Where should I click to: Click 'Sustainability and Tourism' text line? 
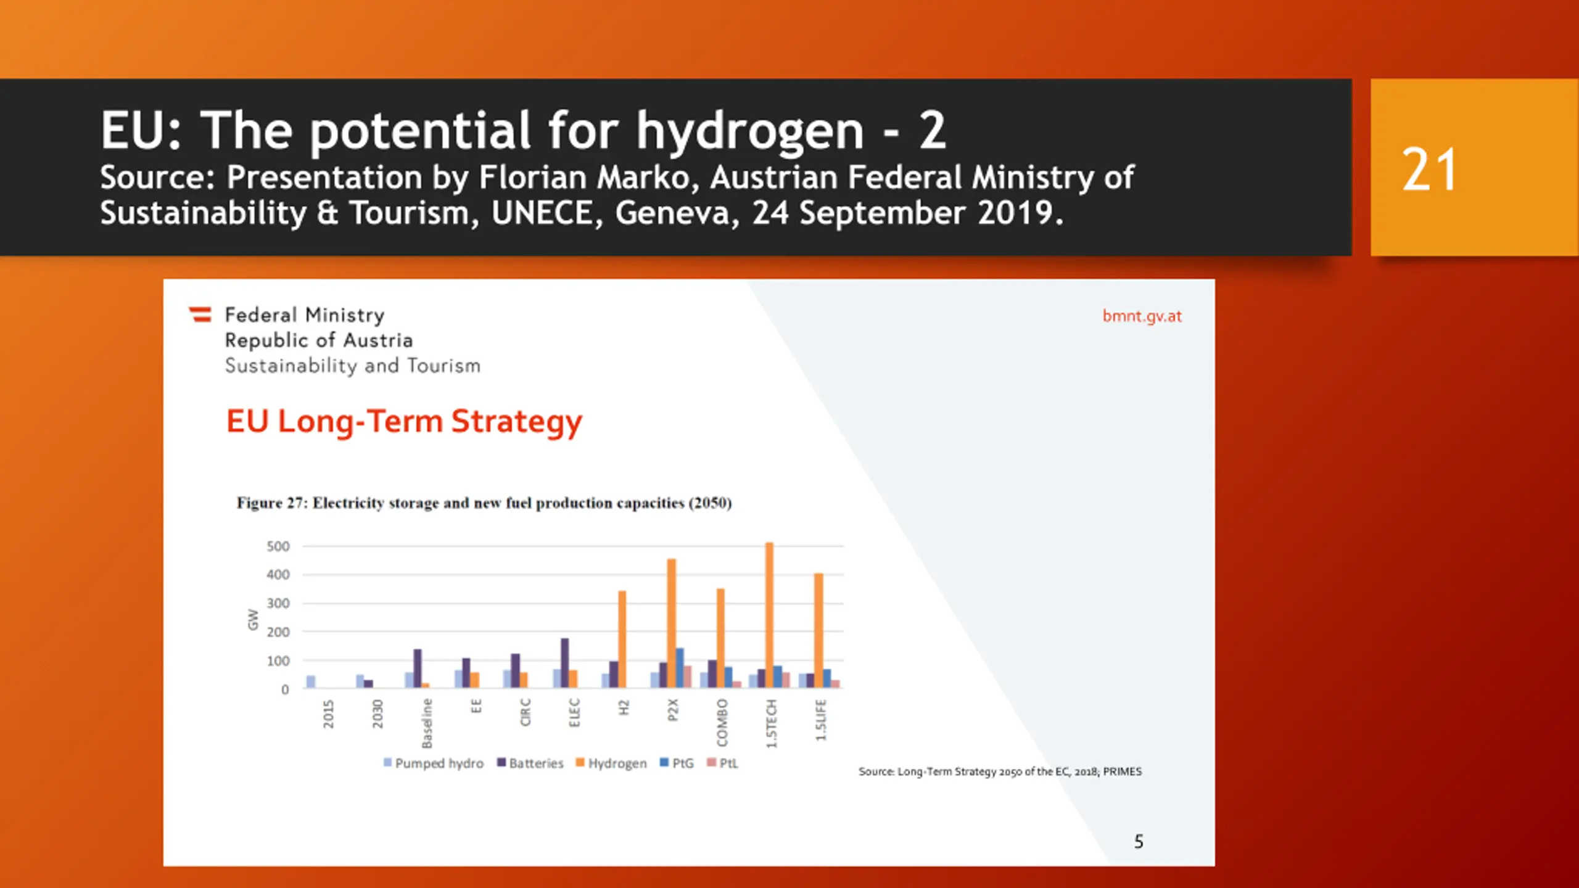(x=352, y=366)
